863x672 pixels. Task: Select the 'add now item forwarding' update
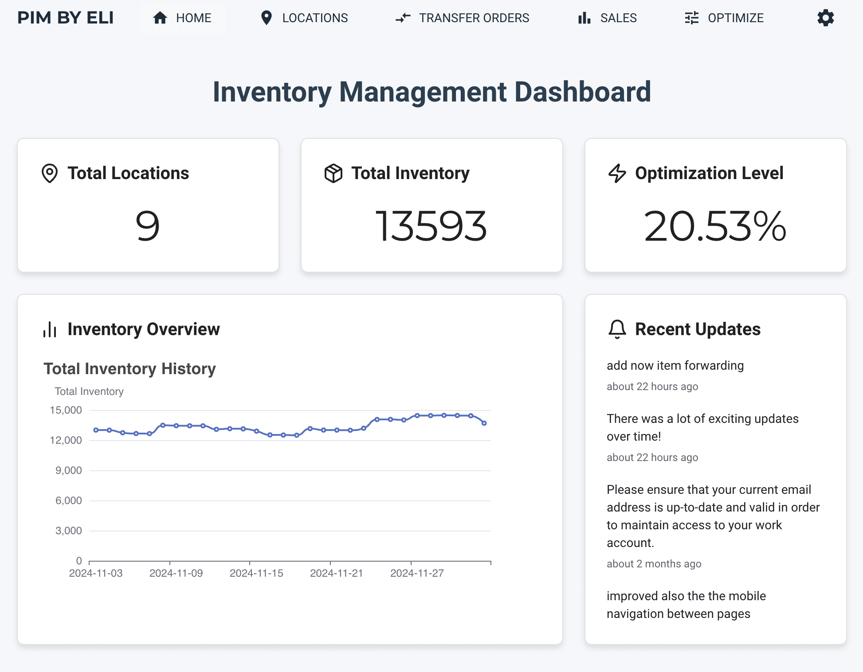(675, 366)
